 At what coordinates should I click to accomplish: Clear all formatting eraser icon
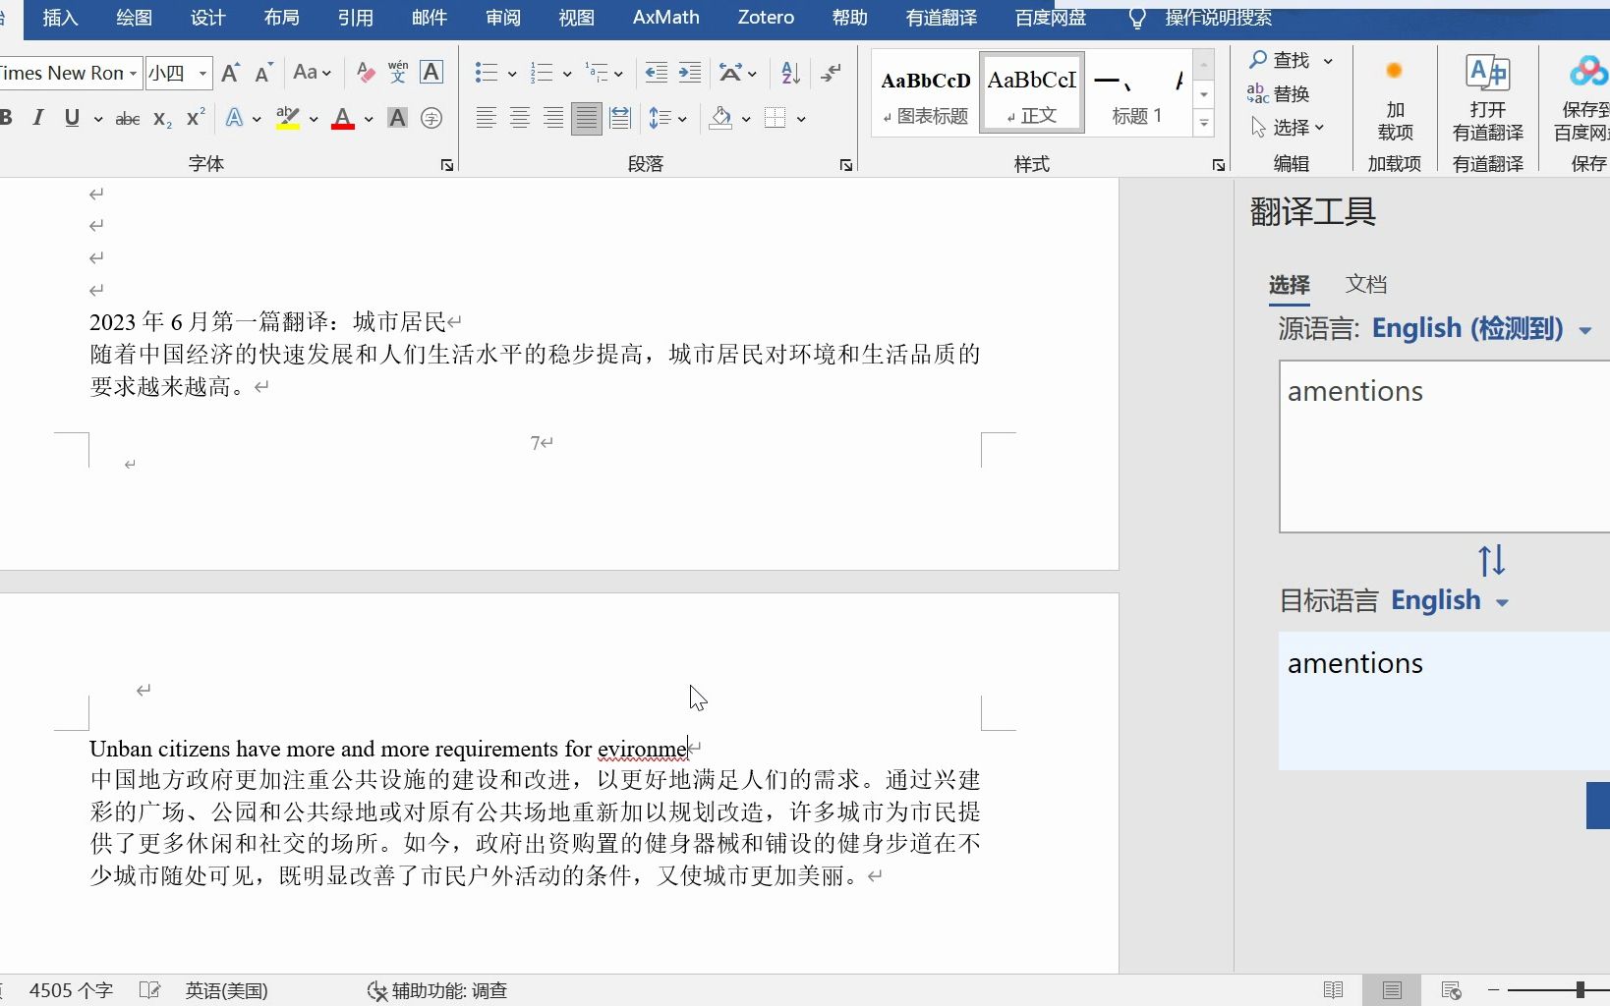coord(366,73)
